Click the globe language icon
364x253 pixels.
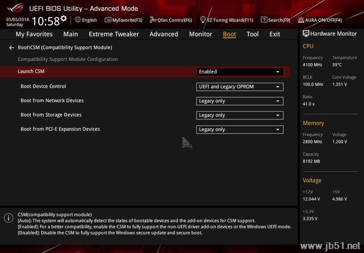[78, 20]
